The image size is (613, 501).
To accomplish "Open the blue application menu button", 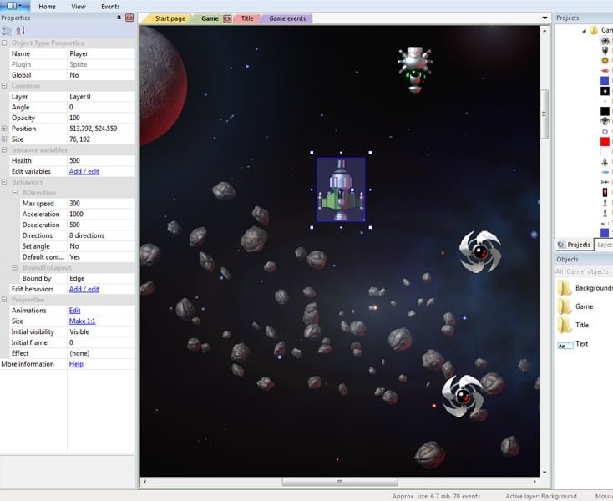I will click(x=15, y=6).
